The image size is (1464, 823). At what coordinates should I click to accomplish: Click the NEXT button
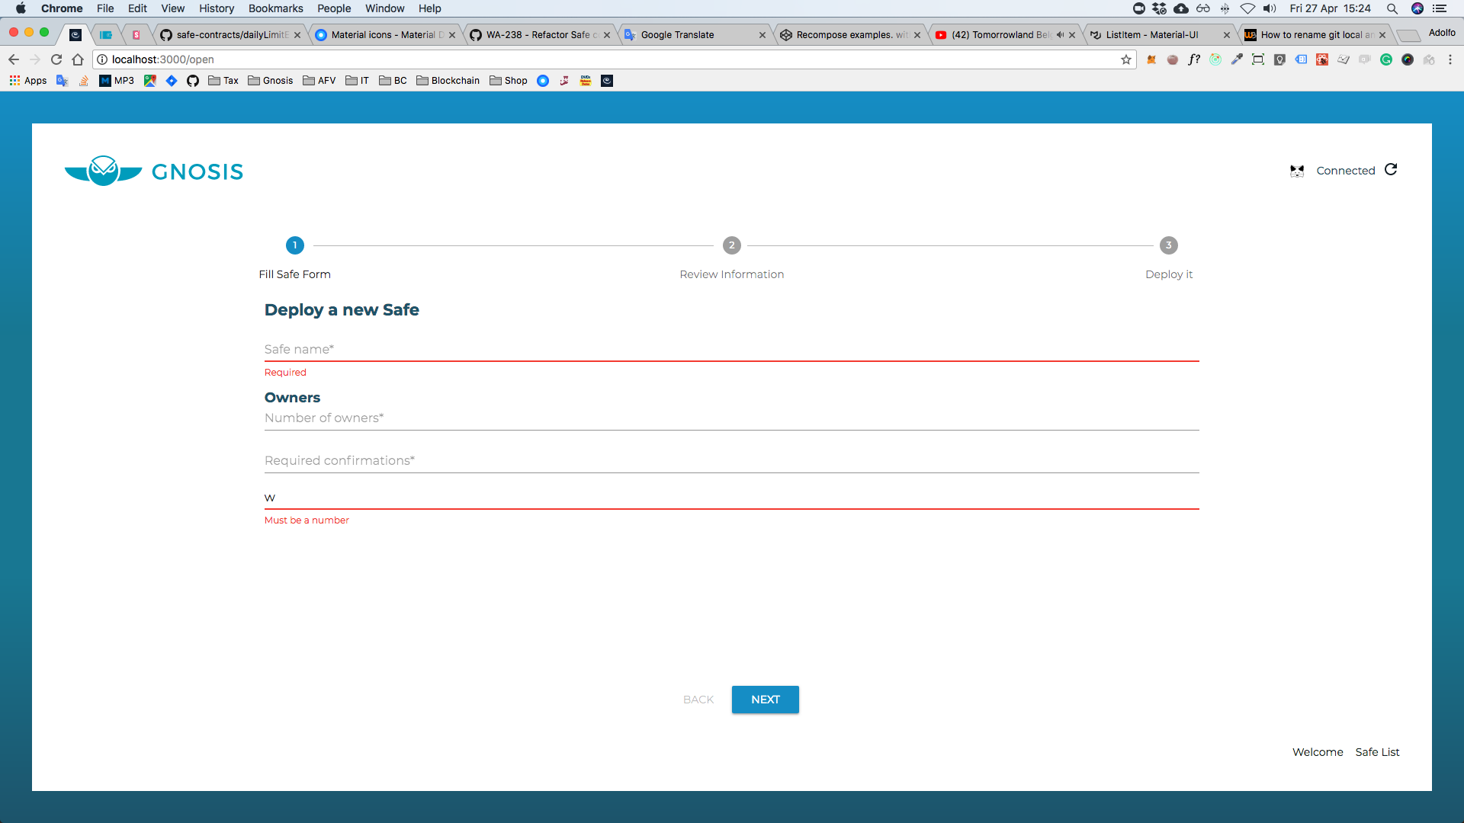(x=765, y=700)
